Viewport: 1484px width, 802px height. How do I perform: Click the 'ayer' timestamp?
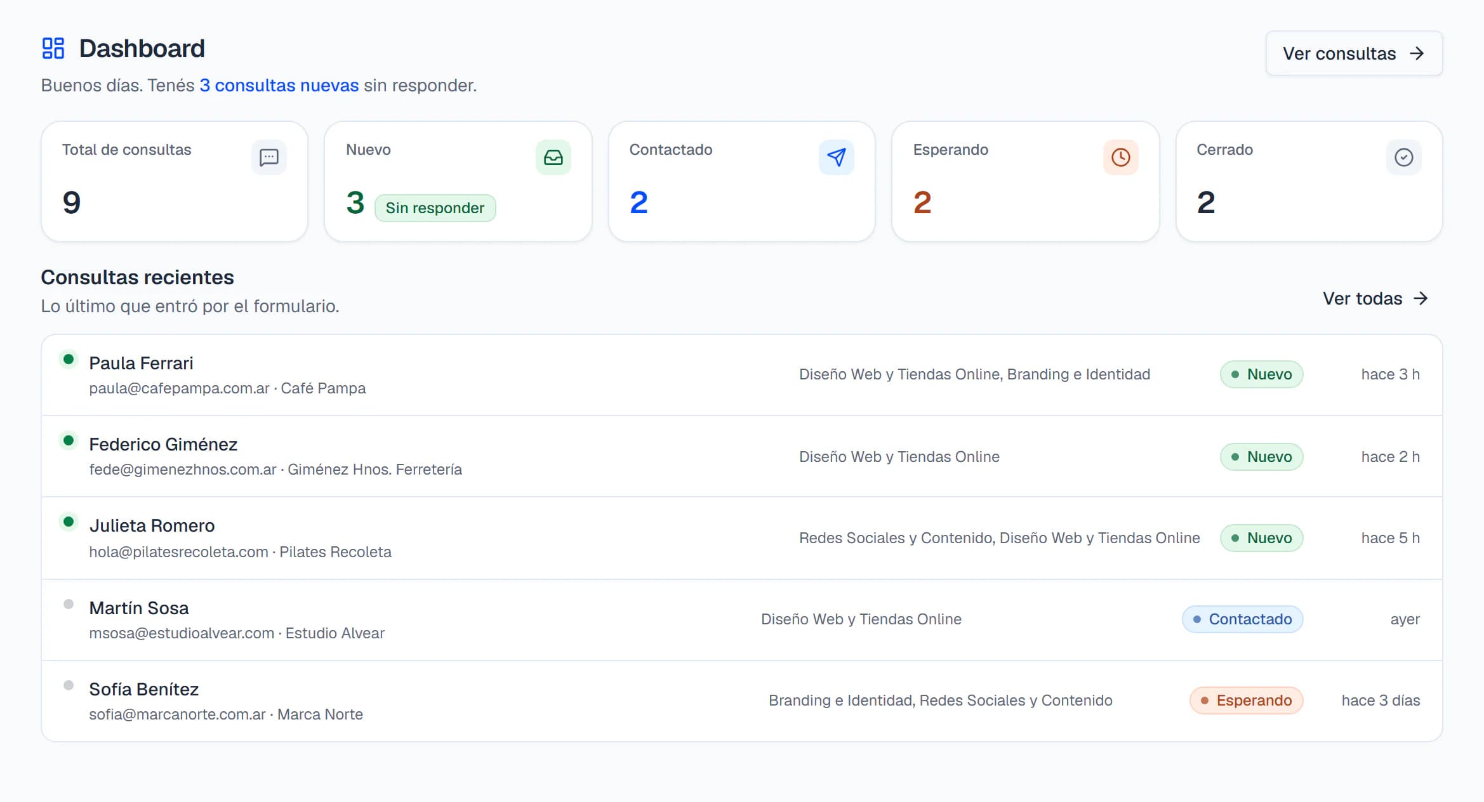(x=1405, y=619)
